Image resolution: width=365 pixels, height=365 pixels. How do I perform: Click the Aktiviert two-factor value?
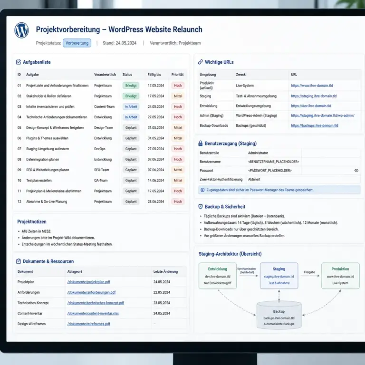(x=254, y=179)
